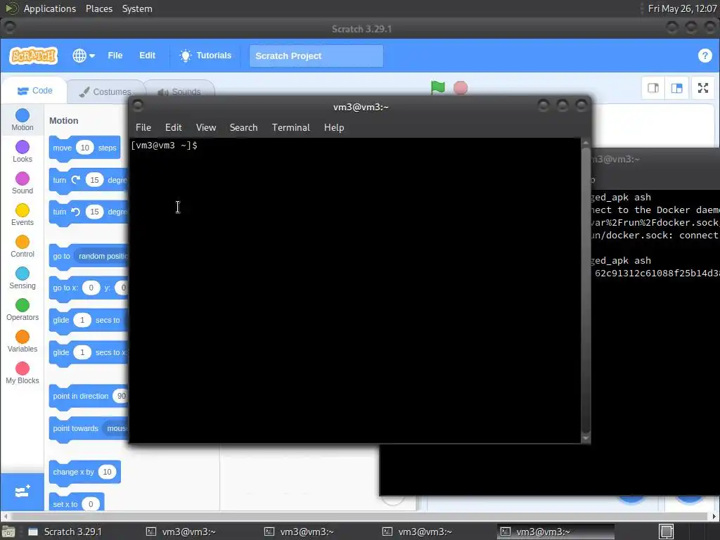Open Tutorials in Scratch

tap(205, 56)
